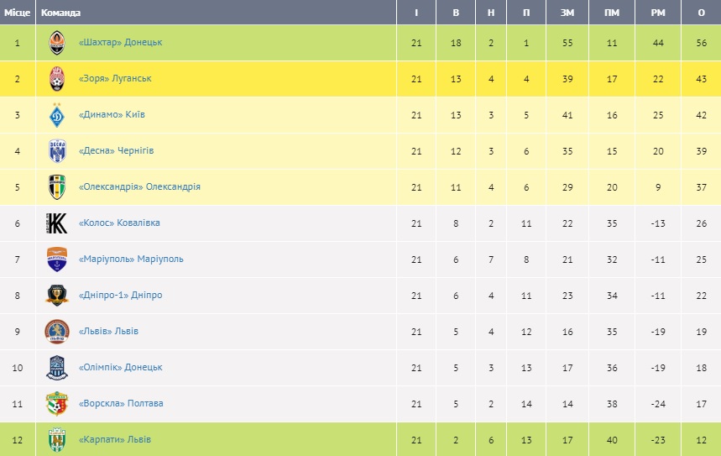The height and width of the screenshot is (456, 721).
Task: Click the Mariupol club crest icon
Action: coord(56,259)
